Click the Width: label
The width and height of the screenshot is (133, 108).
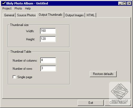coord(30,31)
